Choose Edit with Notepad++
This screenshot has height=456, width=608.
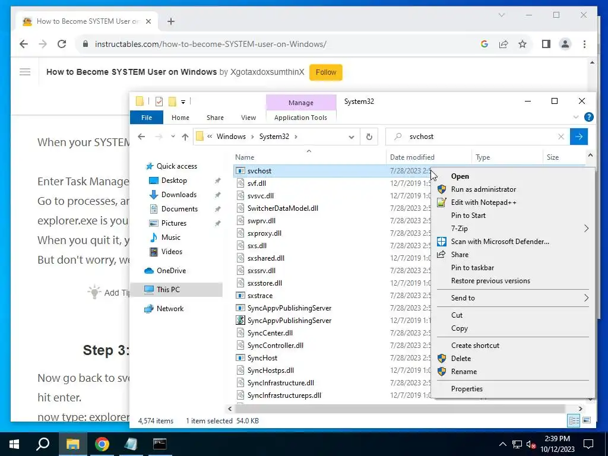(483, 202)
